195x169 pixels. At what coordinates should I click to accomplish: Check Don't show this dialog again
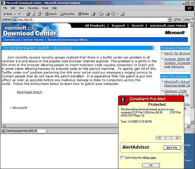[x=122, y=158]
